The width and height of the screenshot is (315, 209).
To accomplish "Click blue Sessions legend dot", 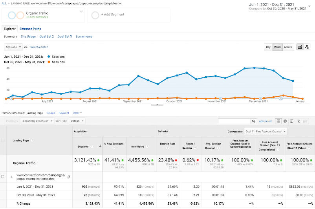I will (x=49, y=57).
